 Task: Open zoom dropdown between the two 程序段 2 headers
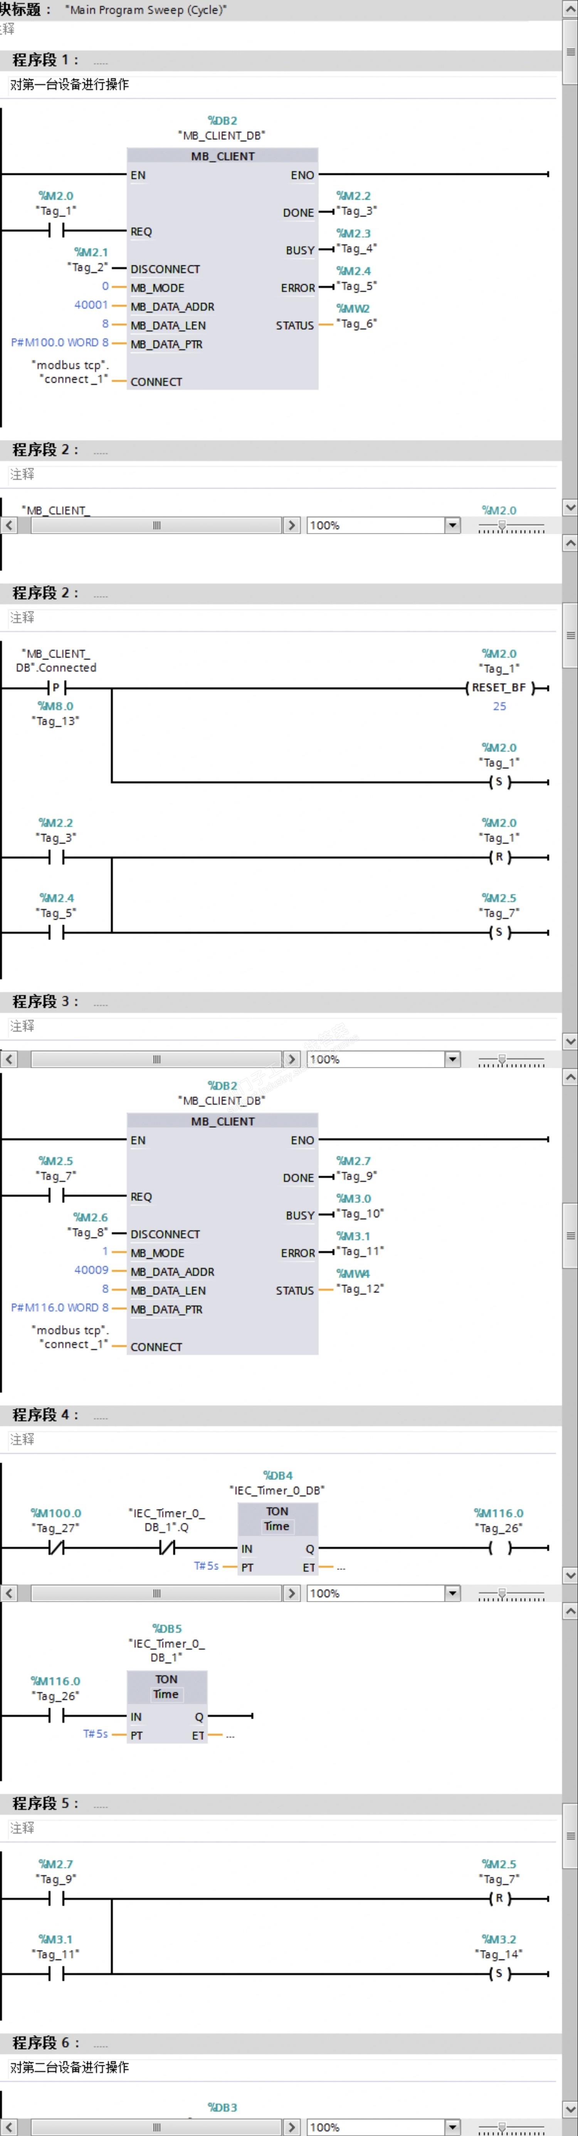click(x=452, y=525)
